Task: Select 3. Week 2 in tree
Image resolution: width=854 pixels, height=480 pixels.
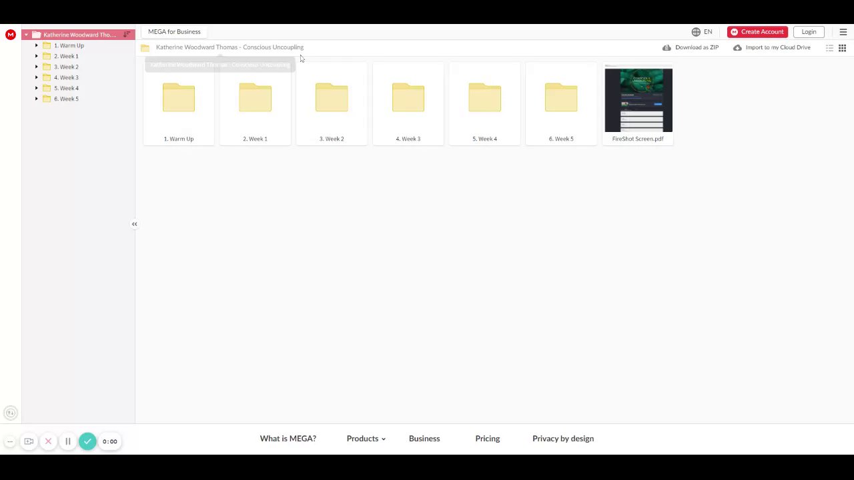Action: click(66, 67)
